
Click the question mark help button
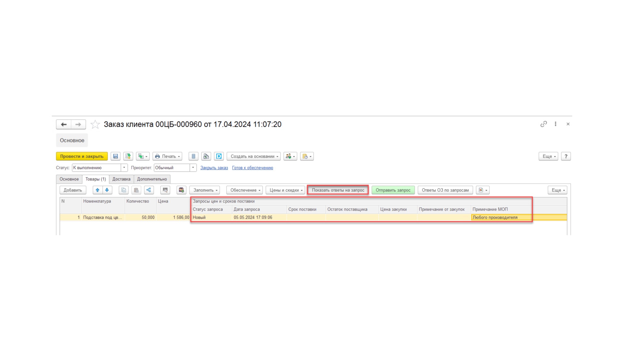(x=566, y=156)
